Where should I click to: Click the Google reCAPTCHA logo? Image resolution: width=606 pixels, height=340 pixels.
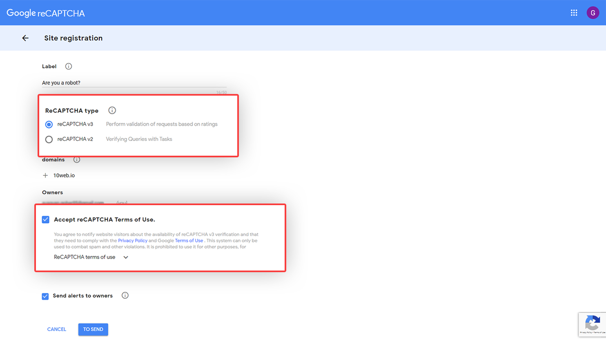(x=46, y=13)
